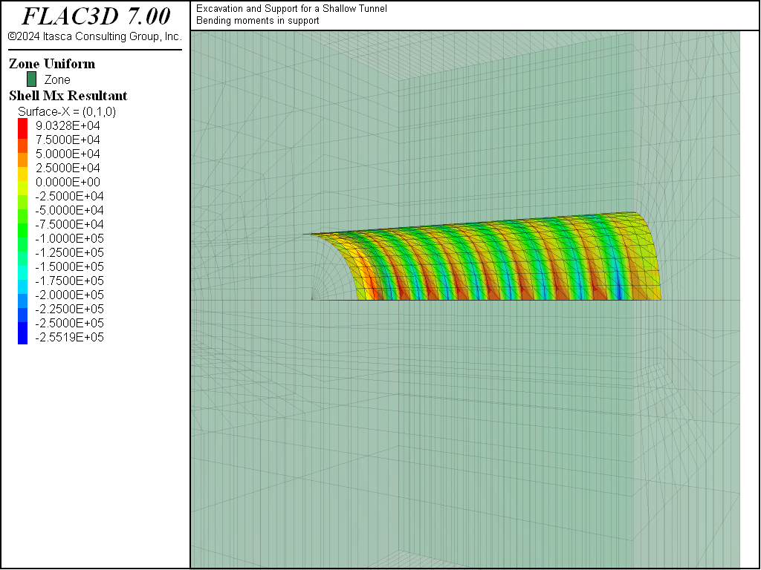Select the -1.2500E+05 legend value

pyautogui.click(x=69, y=252)
